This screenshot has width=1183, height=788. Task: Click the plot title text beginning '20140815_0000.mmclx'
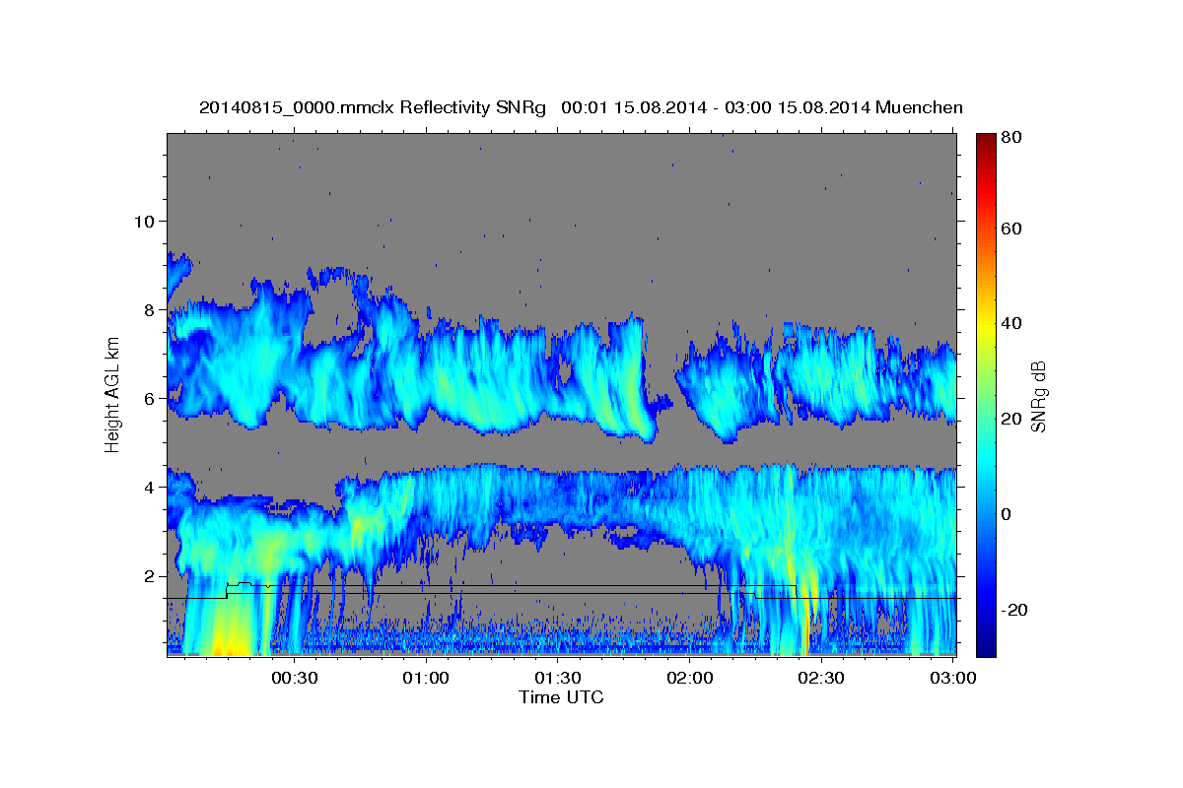coord(581,107)
